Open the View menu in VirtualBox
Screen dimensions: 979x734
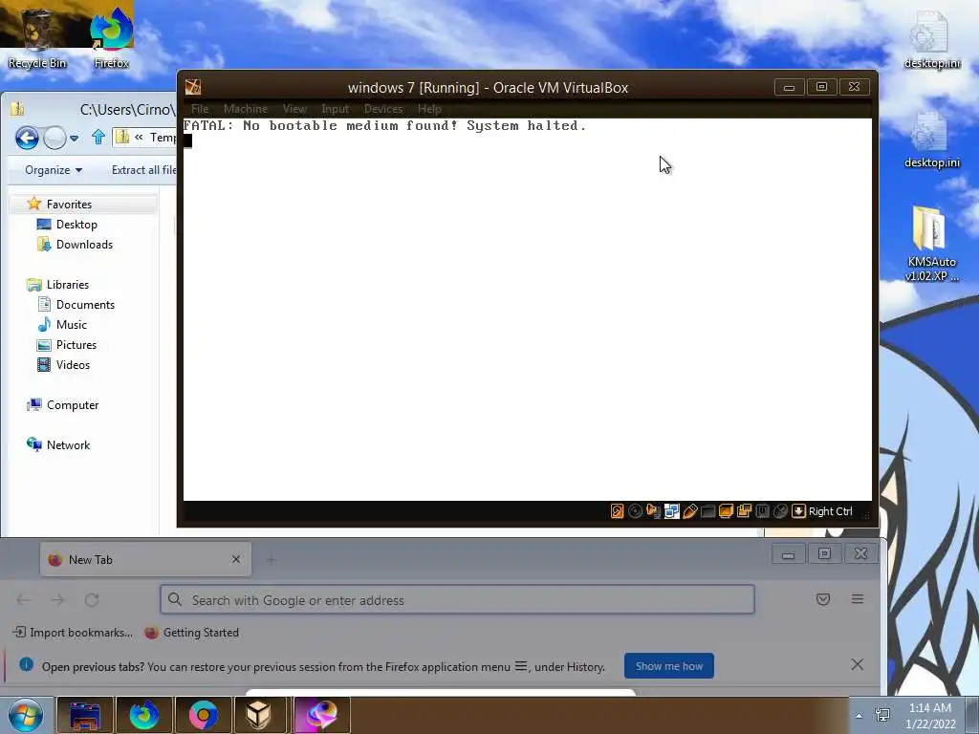[294, 109]
